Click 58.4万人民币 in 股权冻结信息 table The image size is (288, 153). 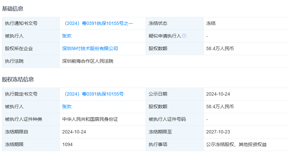pyautogui.click(x=220, y=107)
